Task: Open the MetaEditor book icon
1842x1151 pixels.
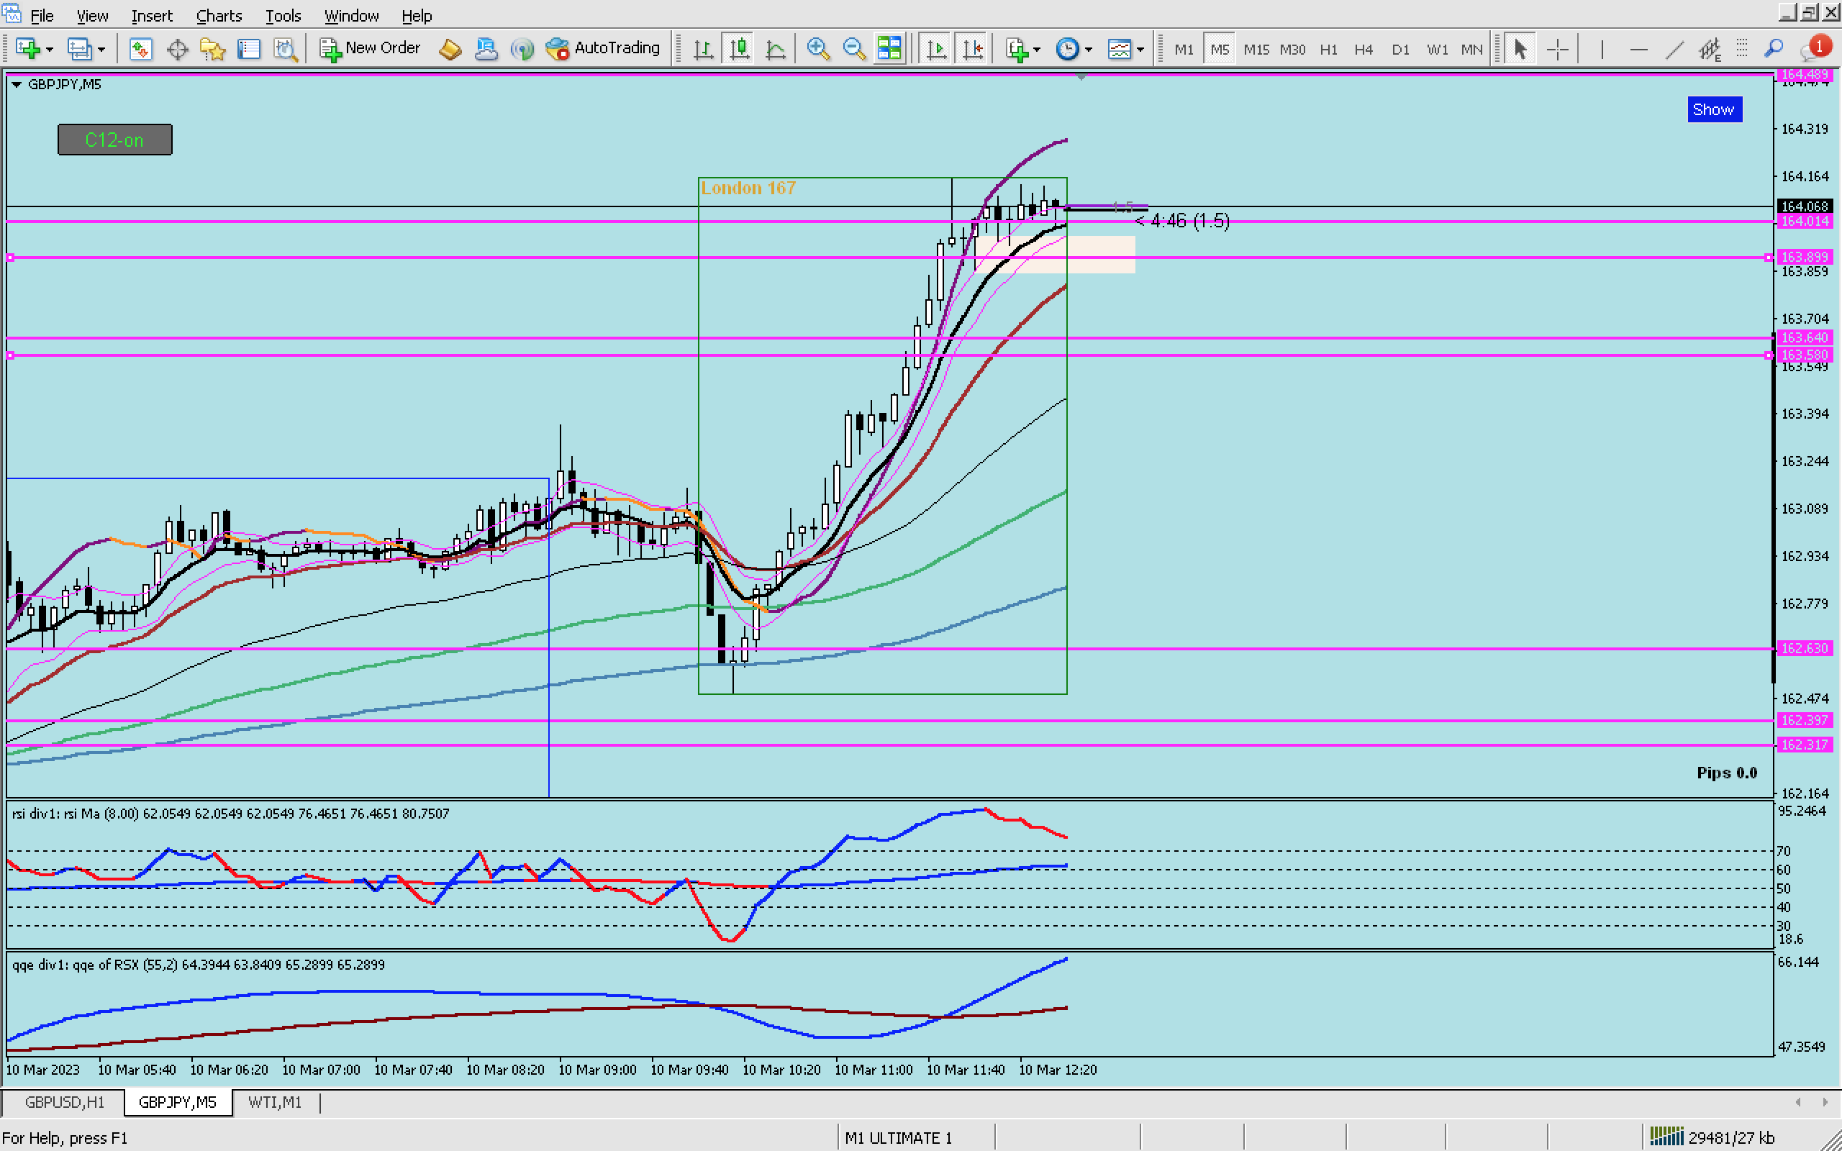Action: point(450,49)
